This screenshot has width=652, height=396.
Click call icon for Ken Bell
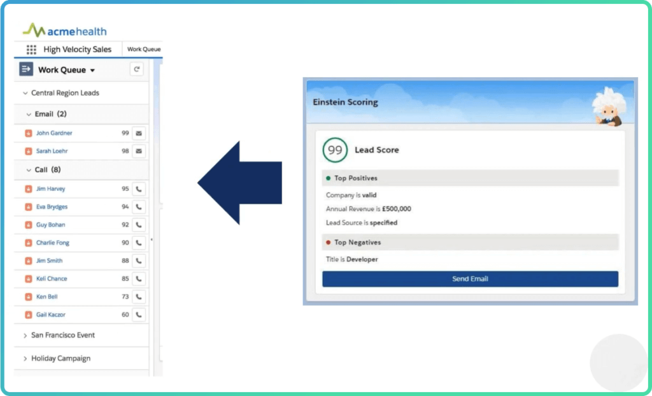(139, 297)
